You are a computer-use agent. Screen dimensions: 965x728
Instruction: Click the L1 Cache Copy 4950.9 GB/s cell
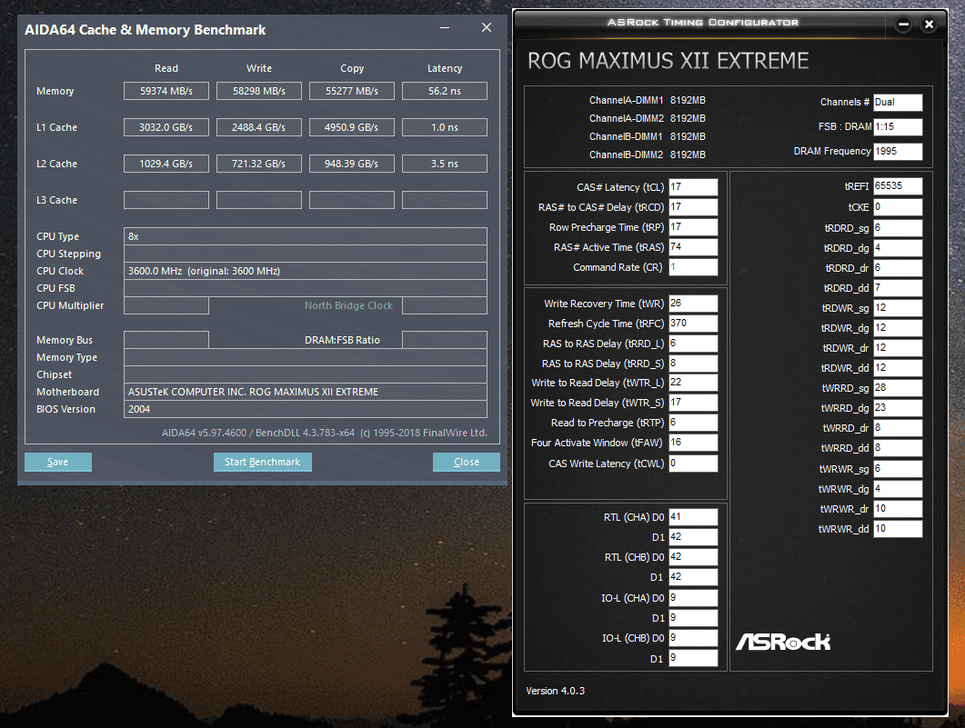(x=351, y=127)
